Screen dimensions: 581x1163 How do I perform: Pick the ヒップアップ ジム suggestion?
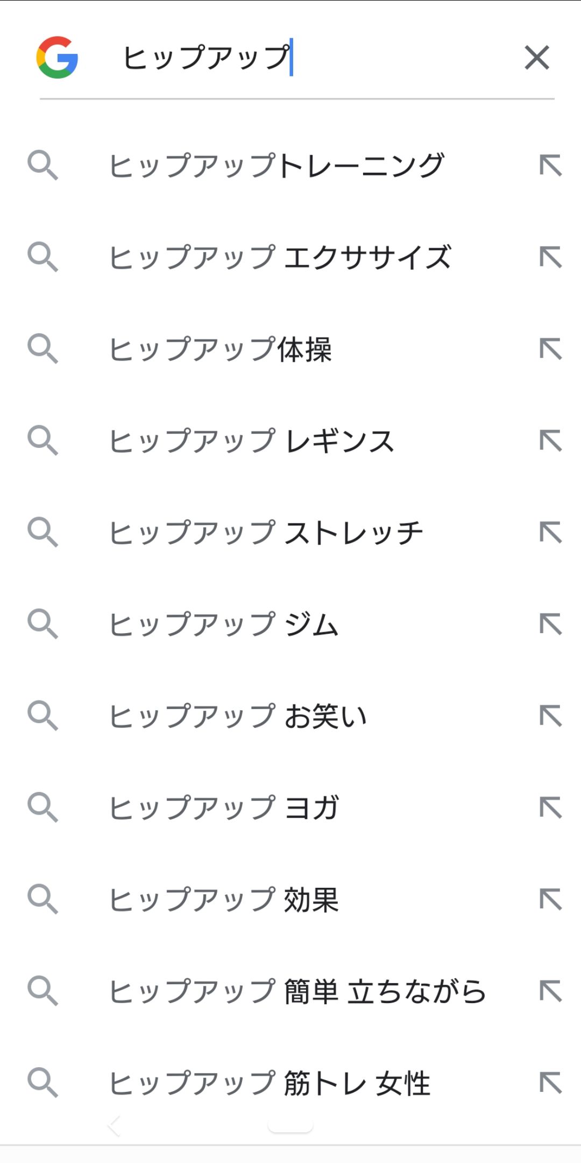(x=224, y=625)
